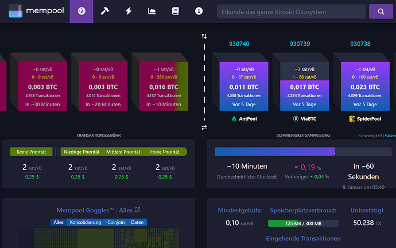Screen dimensions: 396x248
Task: Toggle the horizontal swap arrows below block divider
Action: (204, 127)
